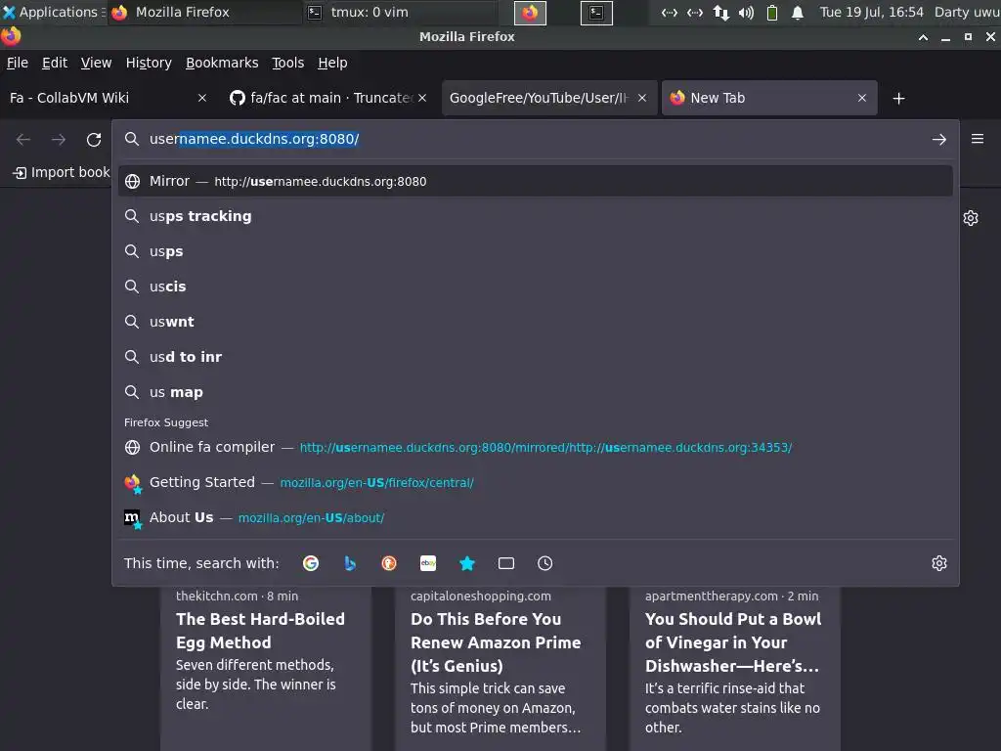Open New Tab page personalize gear
Viewport: 1001px width, 751px height.
tap(971, 218)
